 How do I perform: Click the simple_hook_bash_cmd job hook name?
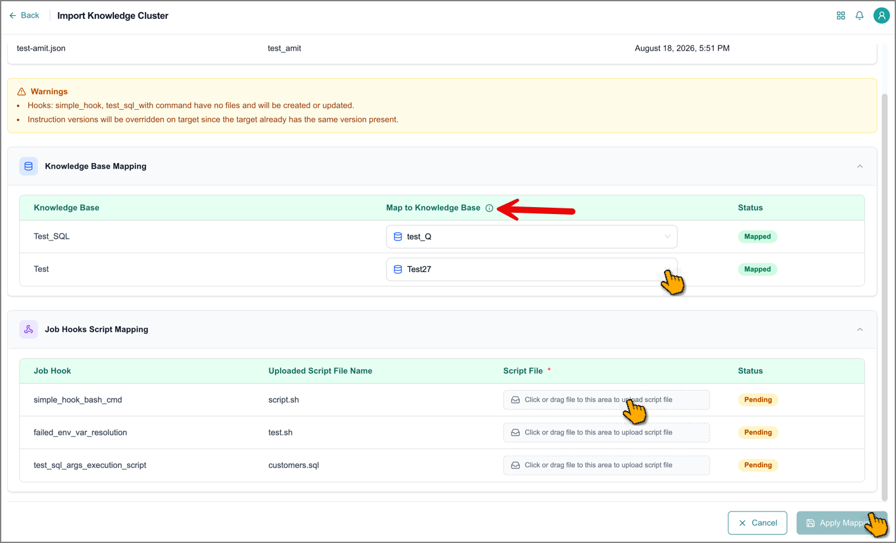(x=78, y=400)
